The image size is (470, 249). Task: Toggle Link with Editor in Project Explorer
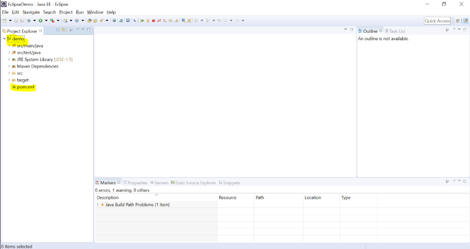(64, 29)
